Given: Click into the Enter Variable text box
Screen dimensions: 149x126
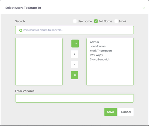Looking at the screenshot, I should [x=74, y=98].
